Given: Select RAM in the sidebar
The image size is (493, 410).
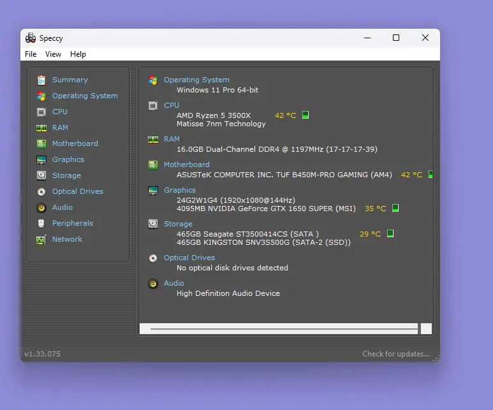Looking at the screenshot, I should 60,128.
